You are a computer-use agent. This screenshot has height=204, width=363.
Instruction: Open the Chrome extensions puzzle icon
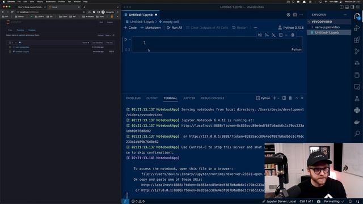(x=94, y=12)
